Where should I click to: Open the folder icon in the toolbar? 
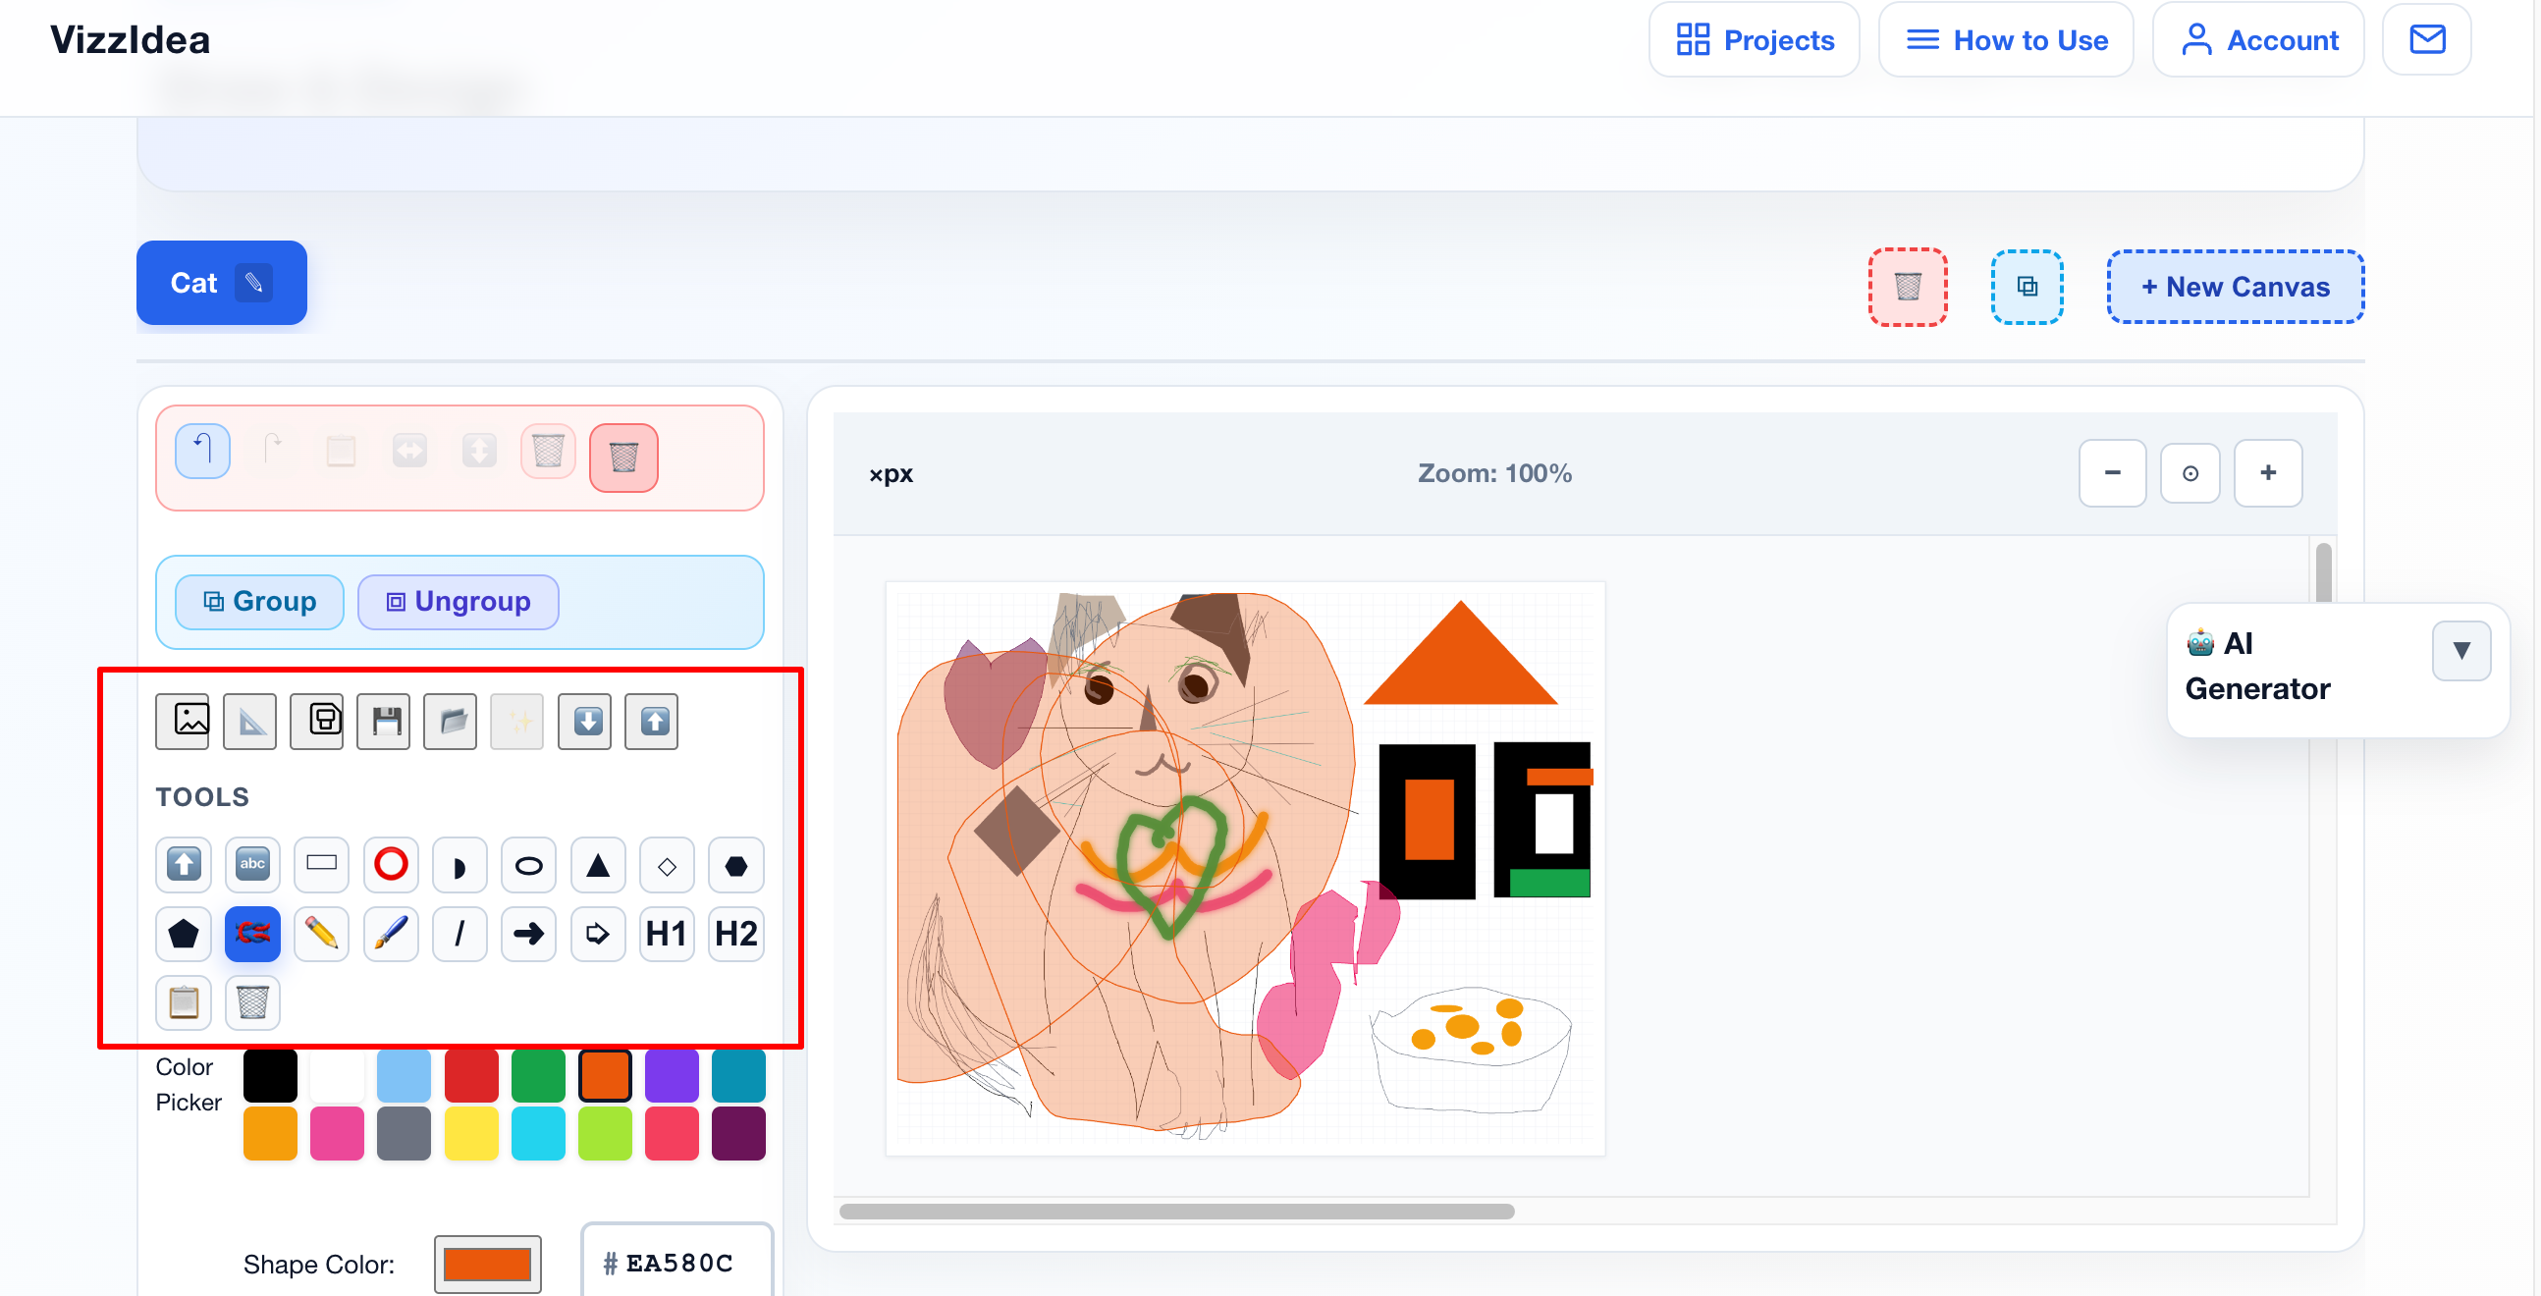pos(450,721)
